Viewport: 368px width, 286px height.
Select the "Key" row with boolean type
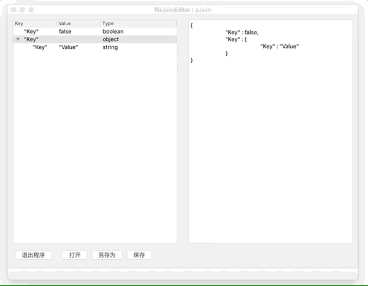(x=95, y=31)
